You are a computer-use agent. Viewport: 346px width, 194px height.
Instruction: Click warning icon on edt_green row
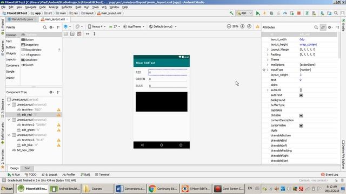pos(59,130)
